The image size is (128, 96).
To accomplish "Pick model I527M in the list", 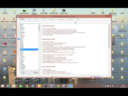I will click(x=29, y=57).
